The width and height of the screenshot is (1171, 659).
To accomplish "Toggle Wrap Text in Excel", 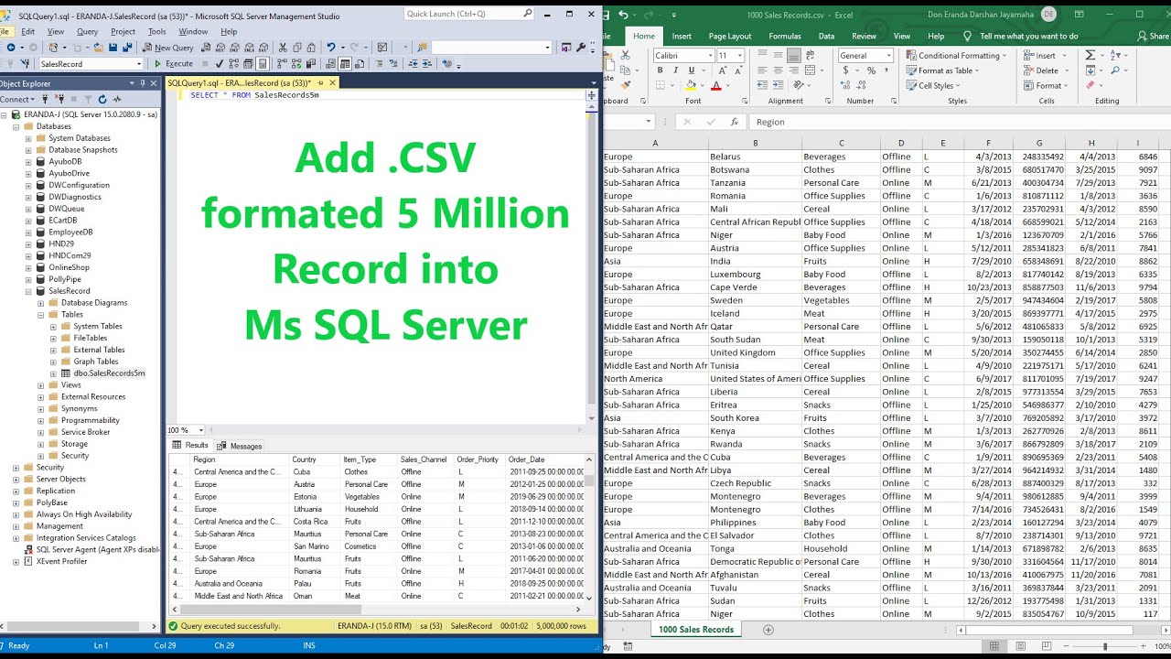I will (x=810, y=55).
